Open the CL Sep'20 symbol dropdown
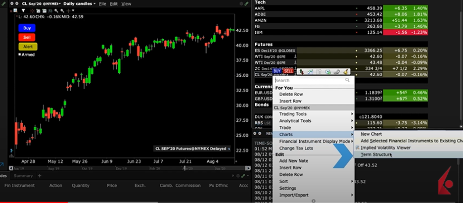 42,3
